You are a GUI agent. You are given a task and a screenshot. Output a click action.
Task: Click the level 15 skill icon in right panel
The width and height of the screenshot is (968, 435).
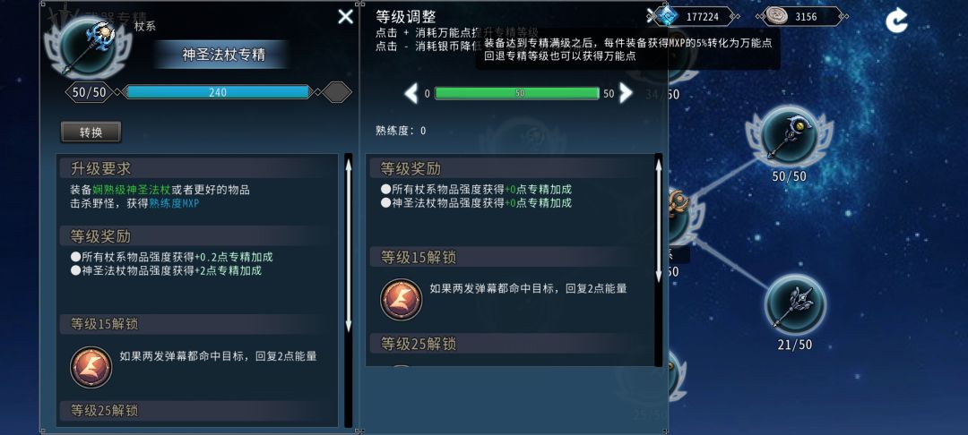(401, 300)
